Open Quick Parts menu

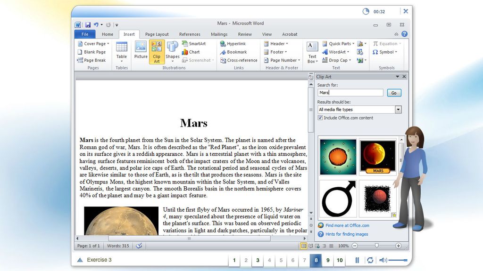pyautogui.click(x=338, y=44)
